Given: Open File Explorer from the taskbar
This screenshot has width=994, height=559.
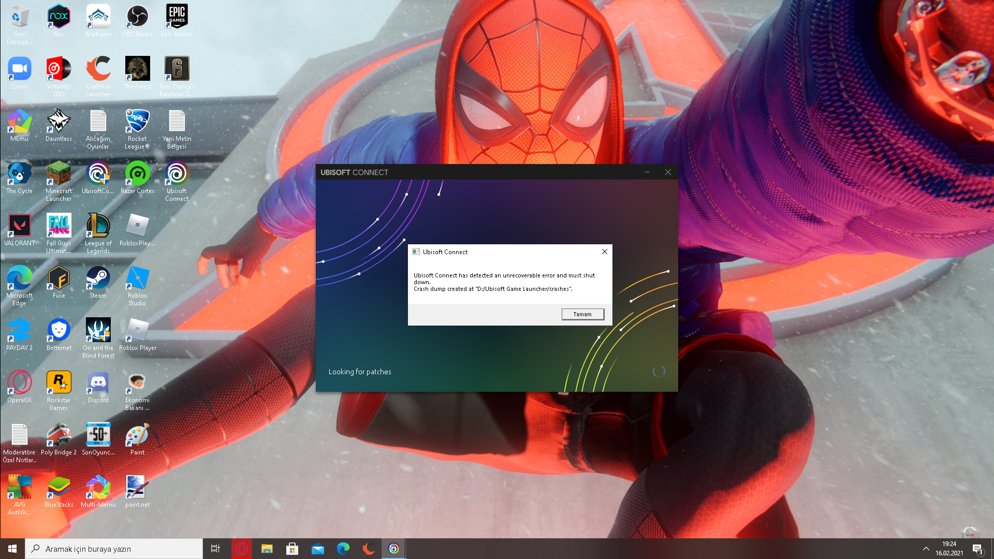Looking at the screenshot, I should click(x=267, y=549).
